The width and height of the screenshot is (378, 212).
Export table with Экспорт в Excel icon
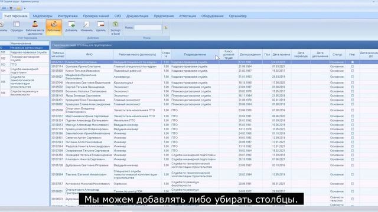pyautogui.click(x=116, y=28)
